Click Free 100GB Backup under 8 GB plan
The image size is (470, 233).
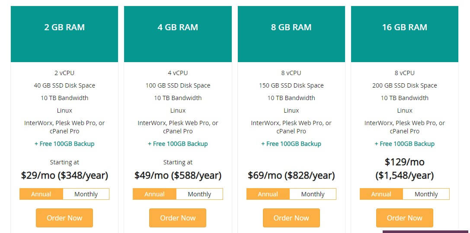291,144
